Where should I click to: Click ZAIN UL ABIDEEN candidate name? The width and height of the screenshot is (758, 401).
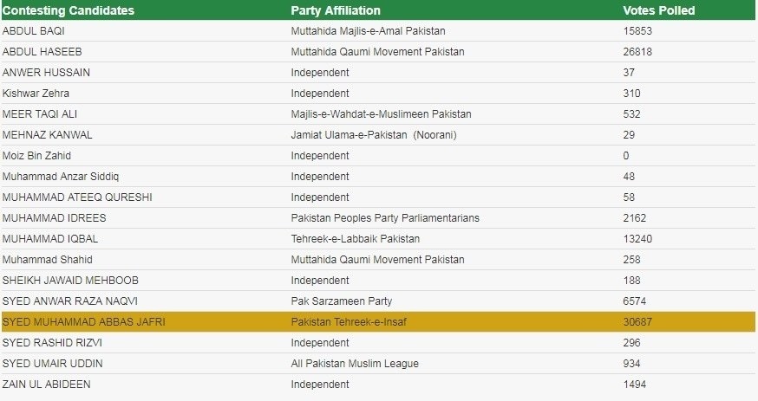[x=47, y=385]
